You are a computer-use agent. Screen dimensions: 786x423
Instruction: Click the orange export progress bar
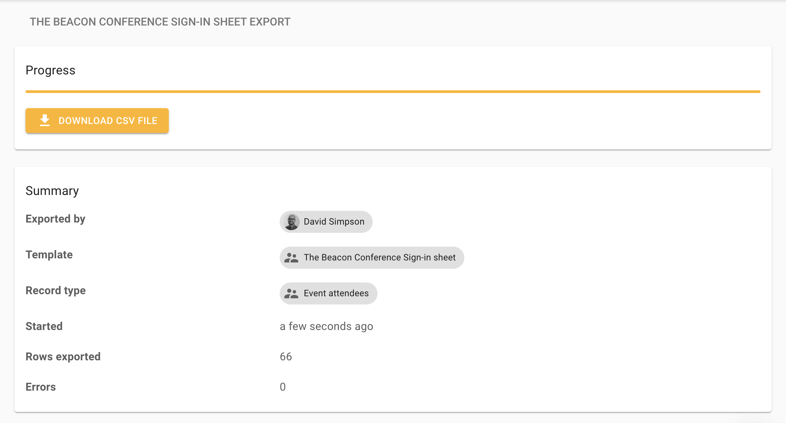(x=393, y=92)
